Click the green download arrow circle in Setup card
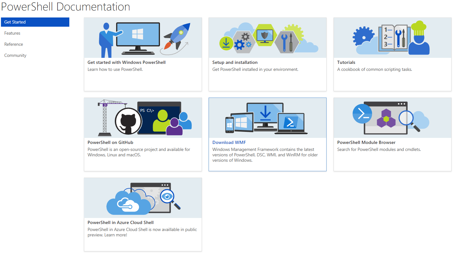Screen dimensions: 456x258 click(226, 43)
